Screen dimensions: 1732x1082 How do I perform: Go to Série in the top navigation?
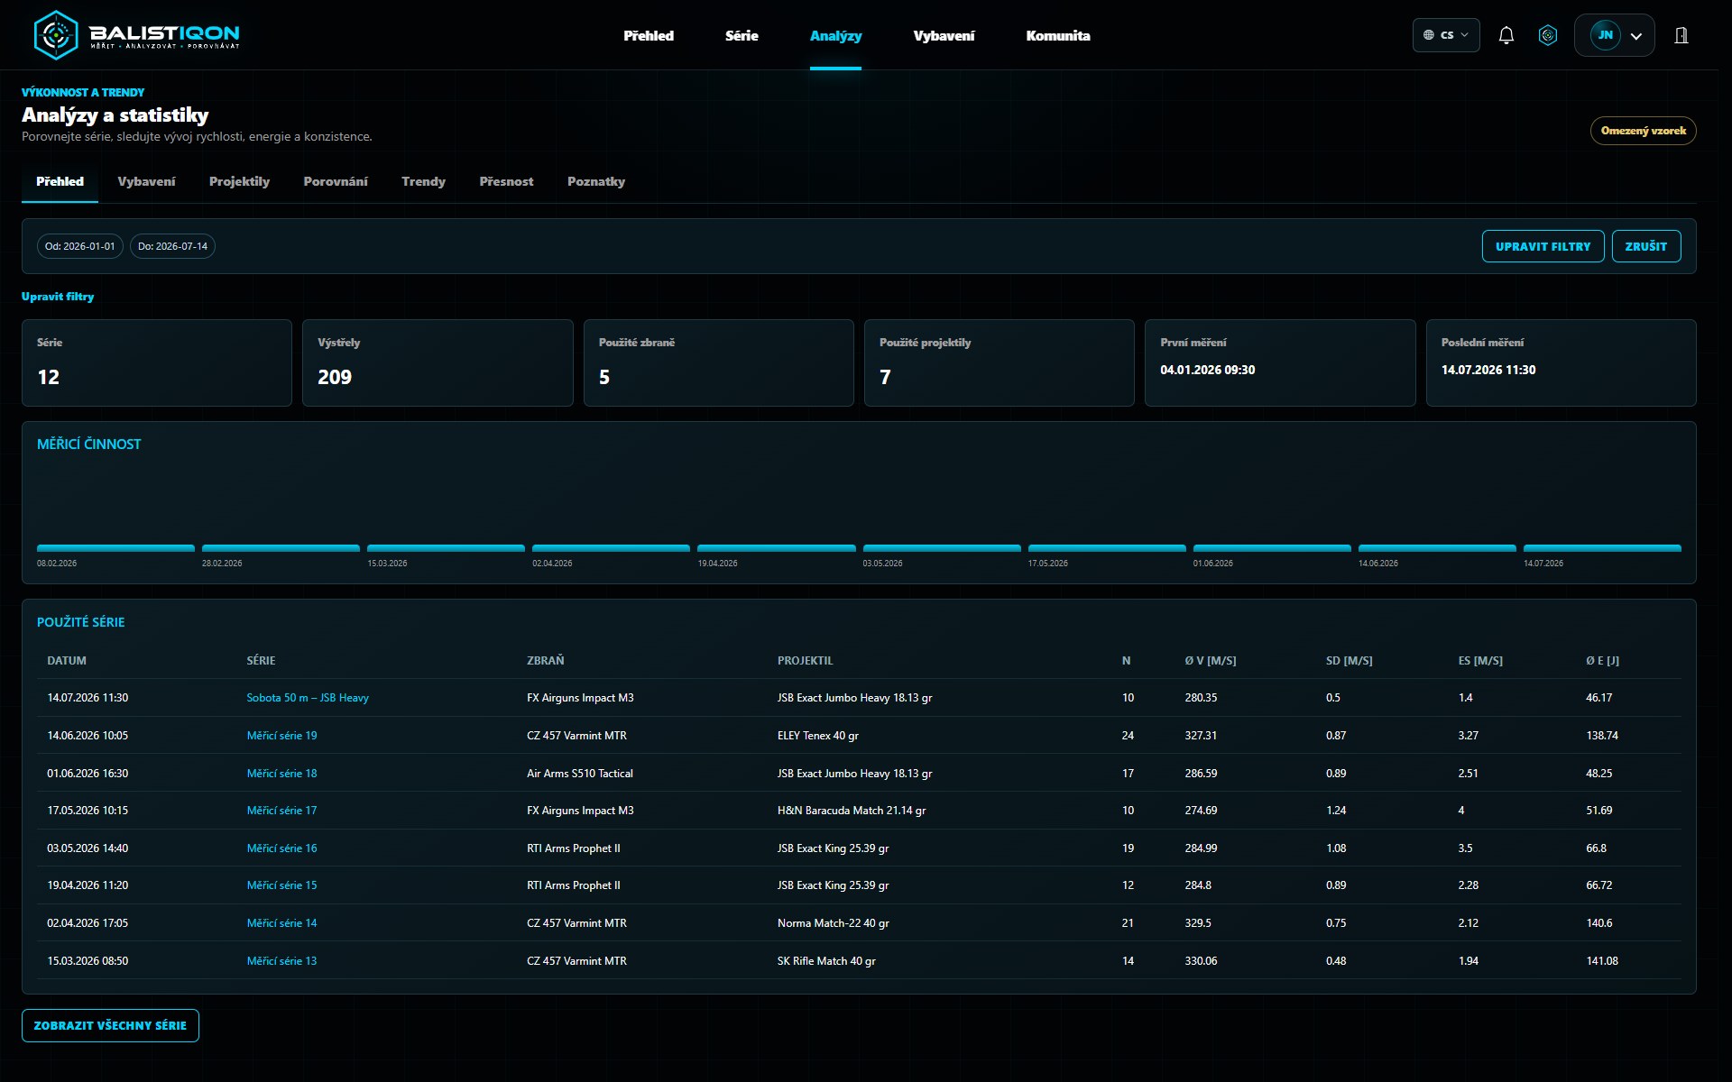(x=742, y=35)
